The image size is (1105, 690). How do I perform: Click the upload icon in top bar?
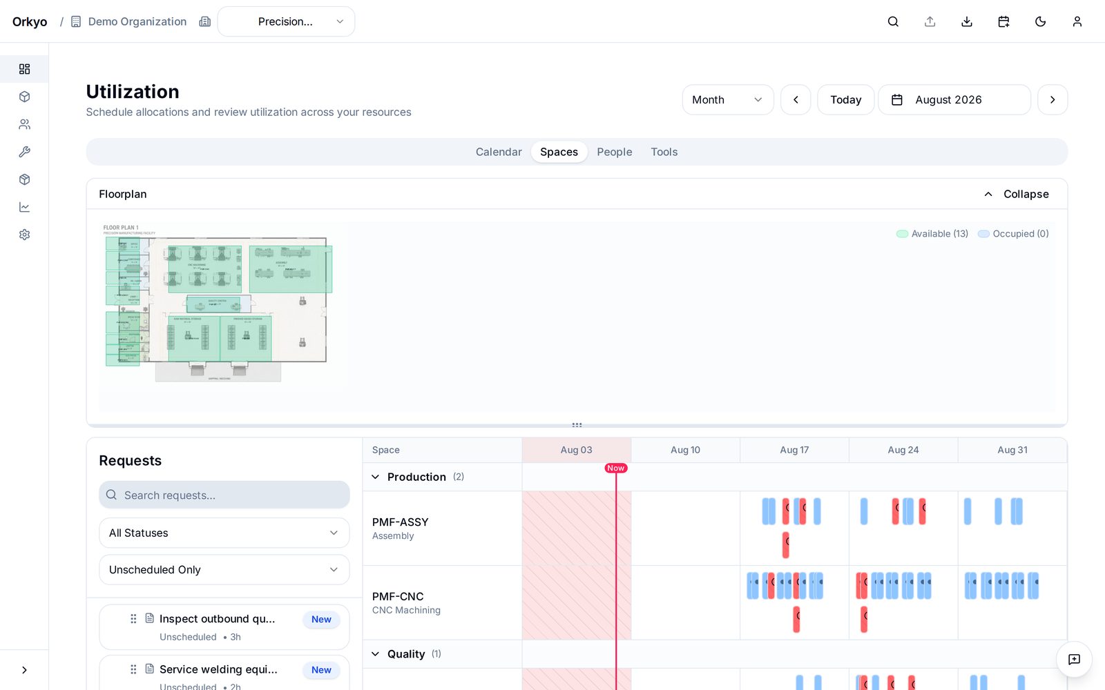click(x=930, y=21)
